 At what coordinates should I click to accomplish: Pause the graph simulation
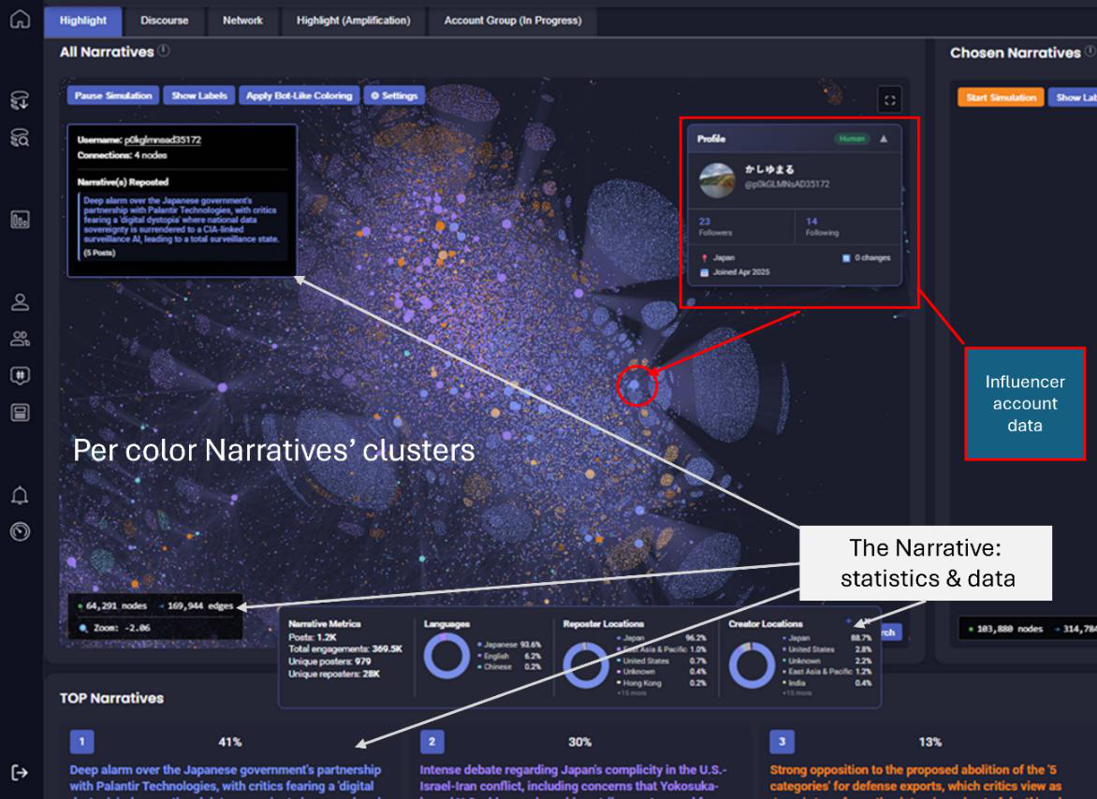(113, 95)
